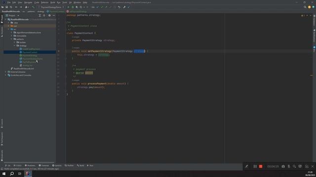Open the Problems tool window tab
This screenshot has height=177, width=316.
coord(30,166)
